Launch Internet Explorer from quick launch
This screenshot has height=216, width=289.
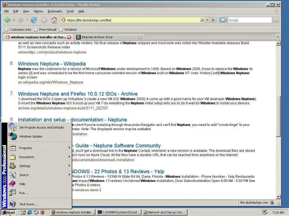point(29,212)
